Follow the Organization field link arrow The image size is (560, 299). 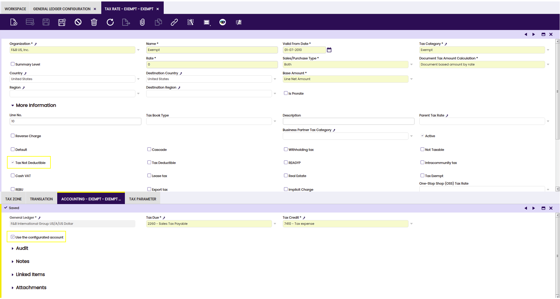pos(36,44)
